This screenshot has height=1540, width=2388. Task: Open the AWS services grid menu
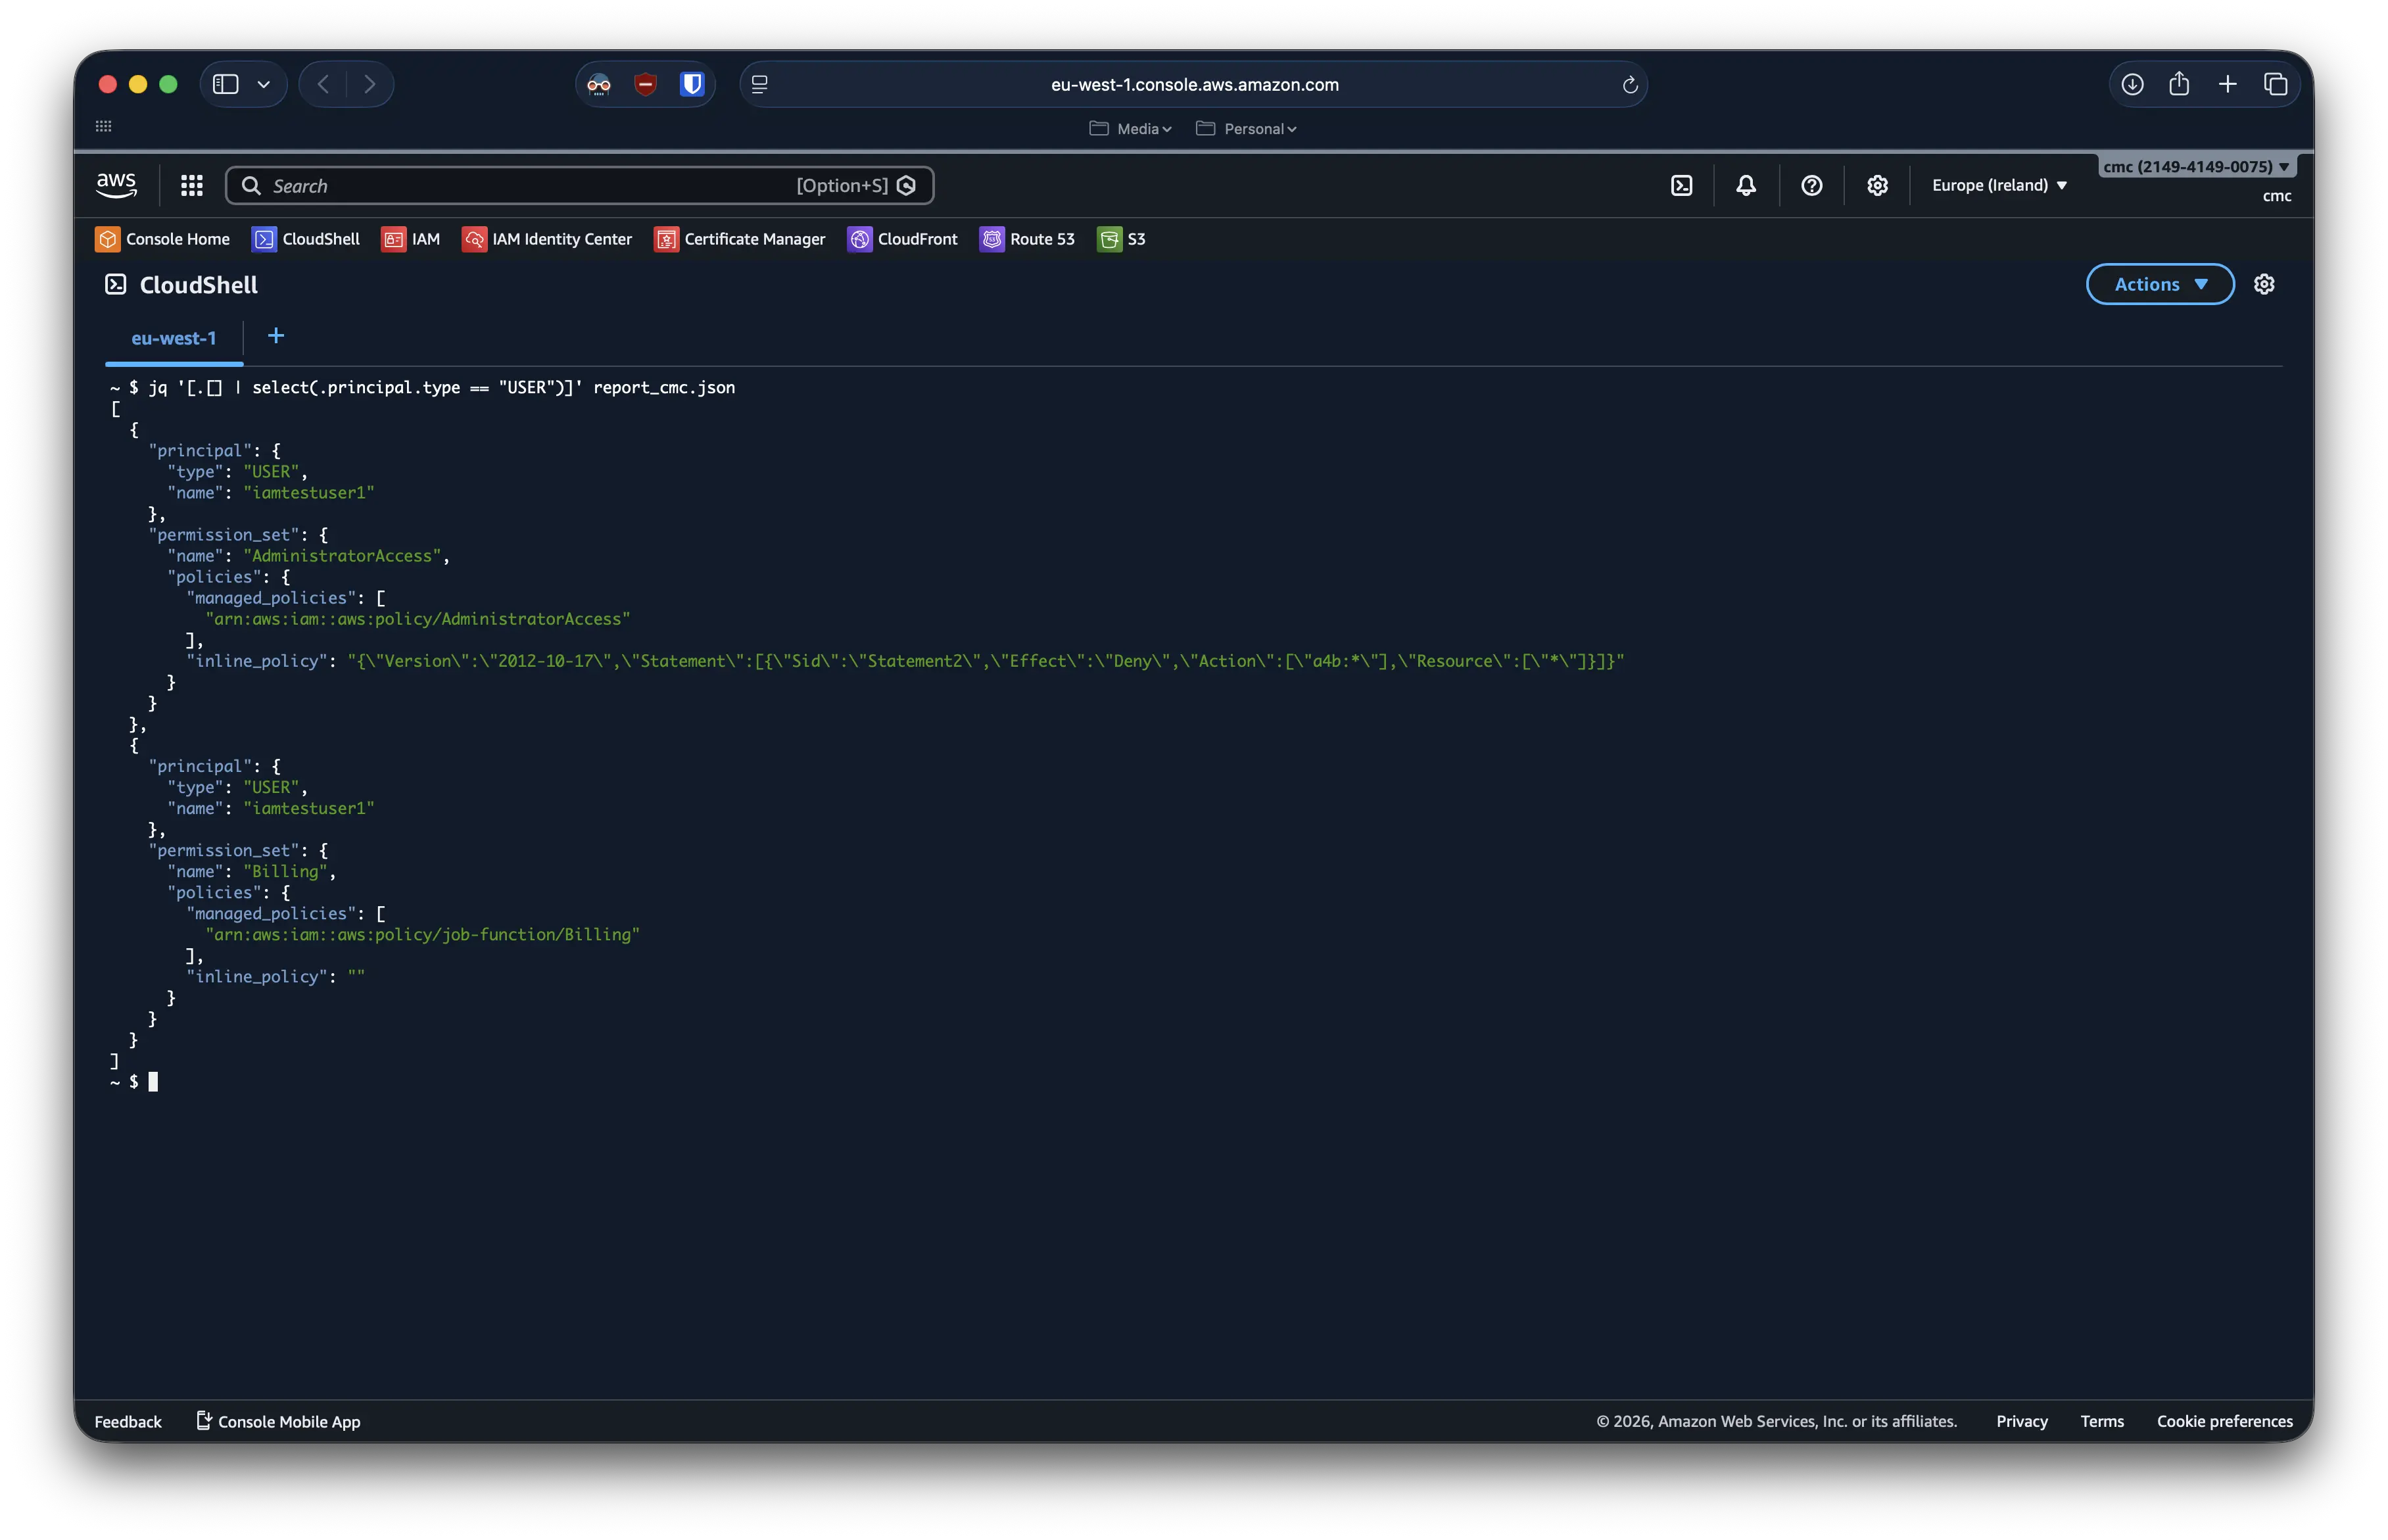192,185
